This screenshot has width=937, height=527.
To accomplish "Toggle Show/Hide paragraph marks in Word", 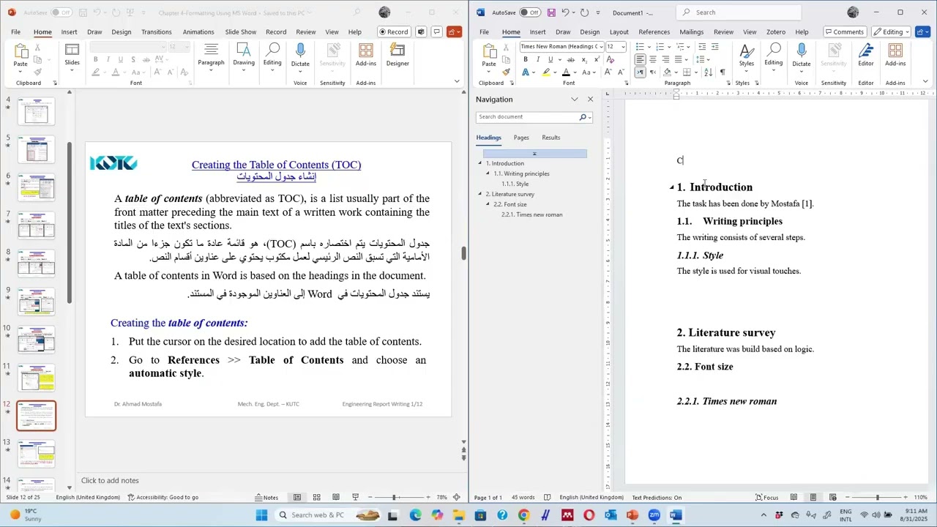I will click(723, 72).
